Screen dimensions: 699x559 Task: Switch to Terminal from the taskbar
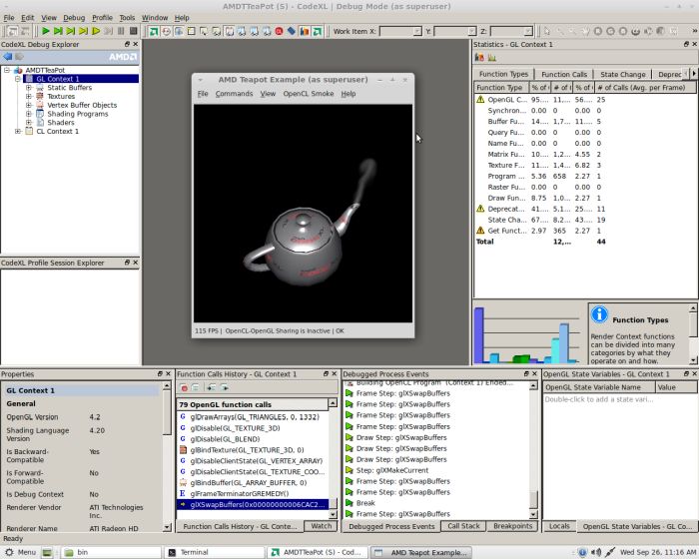tap(214, 552)
